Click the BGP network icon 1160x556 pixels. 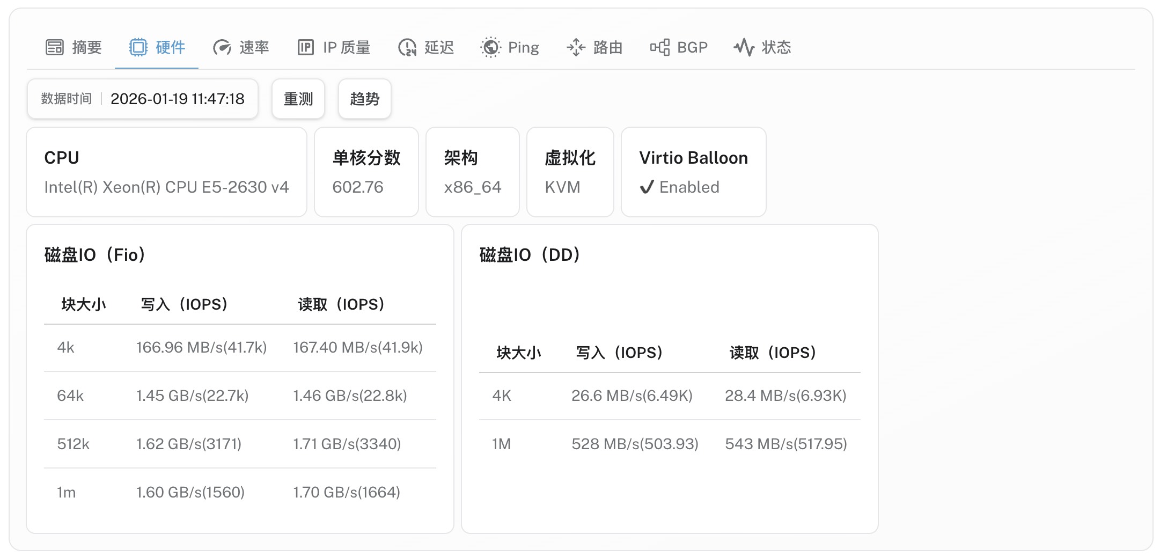click(x=660, y=48)
